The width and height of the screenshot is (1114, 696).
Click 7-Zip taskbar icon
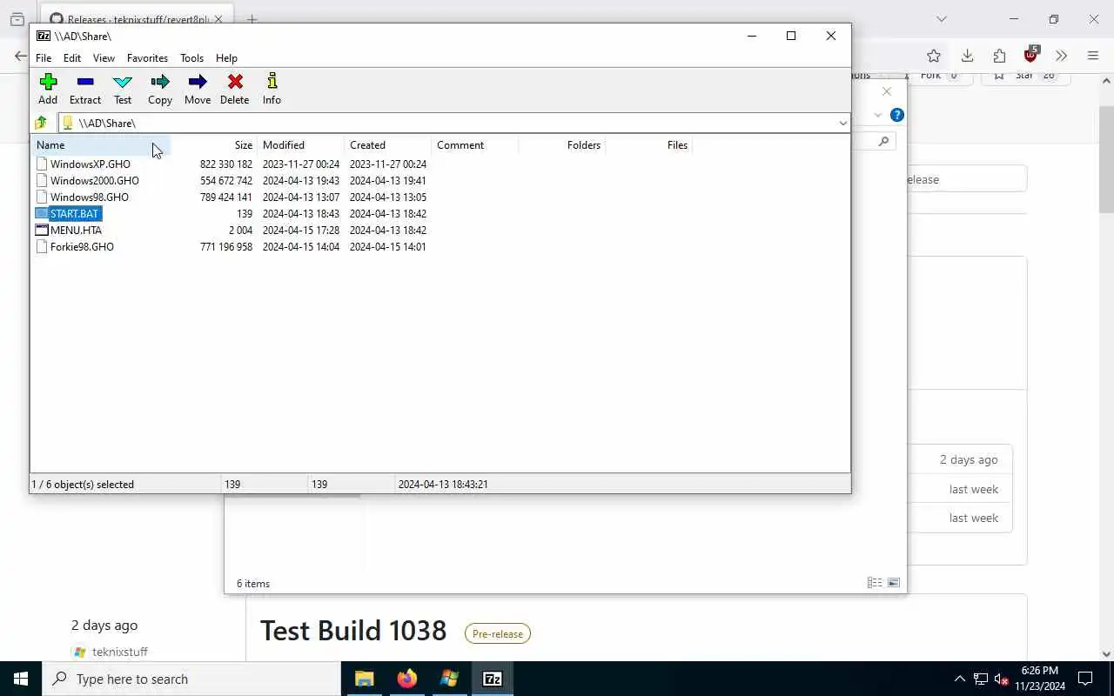click(493, 679)
